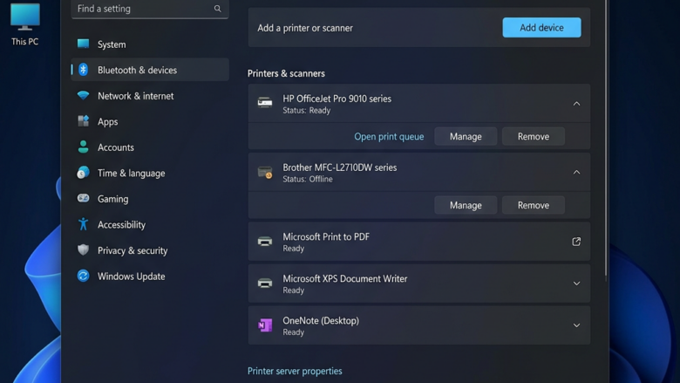This screenshot has height=383, width=680.
Task: Select Bluetooth & devices category
Action: pos(150,70)
